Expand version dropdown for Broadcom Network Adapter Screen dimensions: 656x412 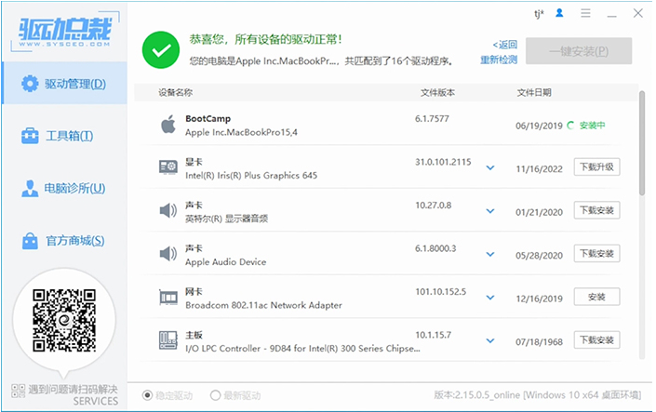pyautogui.click(x=490, y=298)
